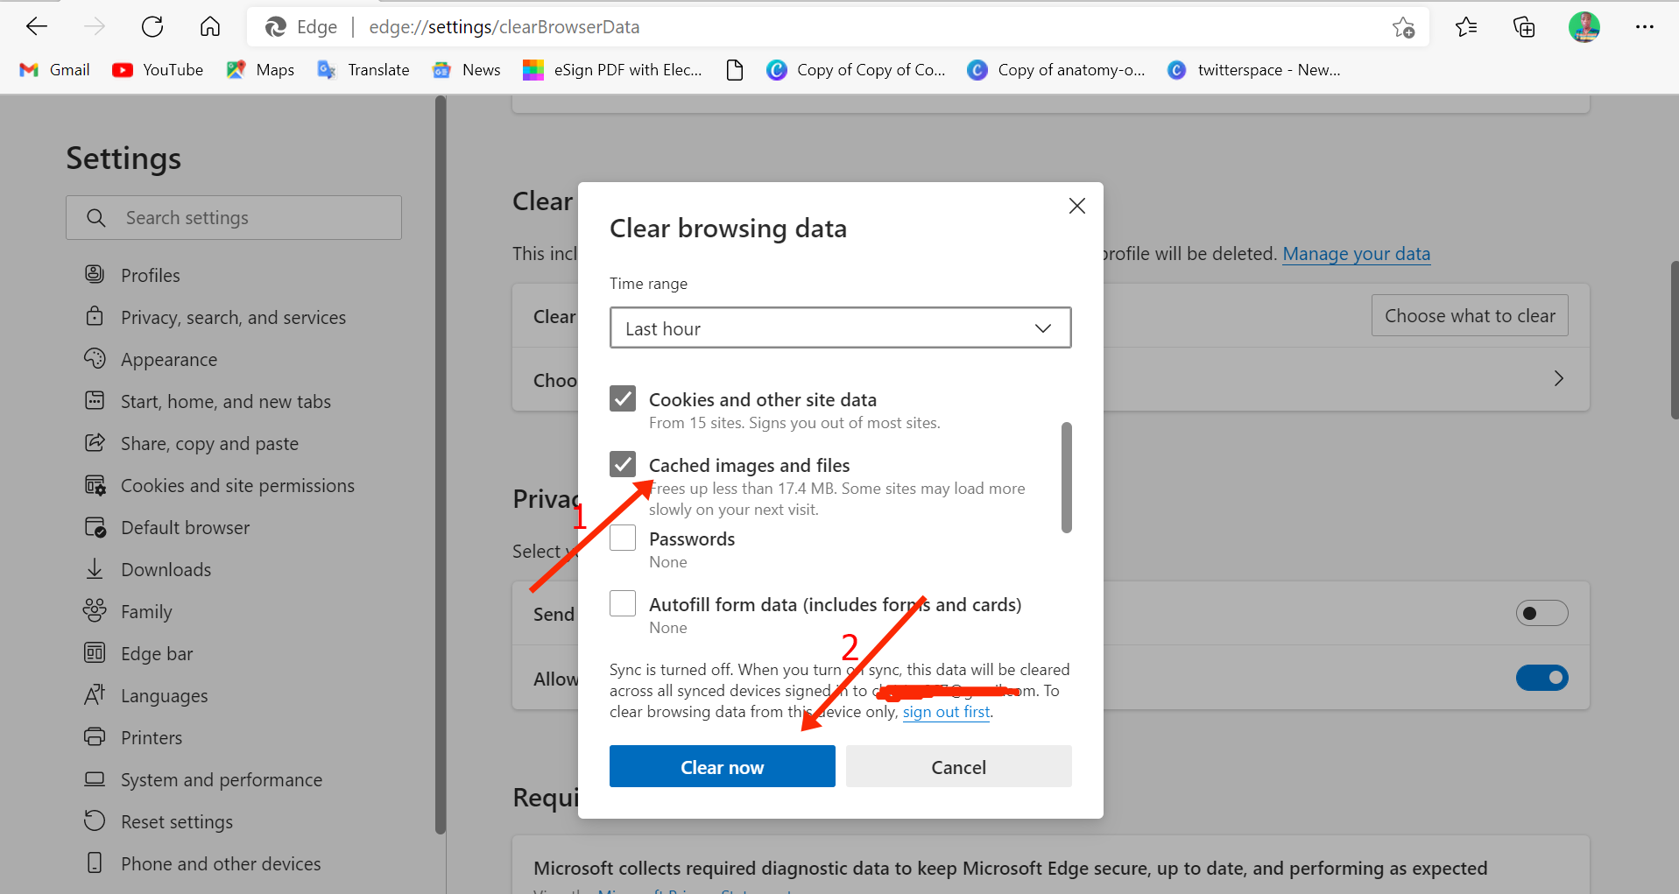
Task: Open the Settings and more ellipsis menu
Action: [x=1644, y=27]
